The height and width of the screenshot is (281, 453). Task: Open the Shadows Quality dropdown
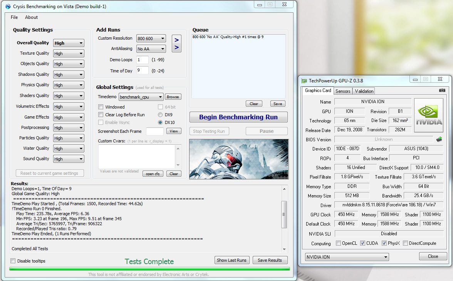[69, 75]
